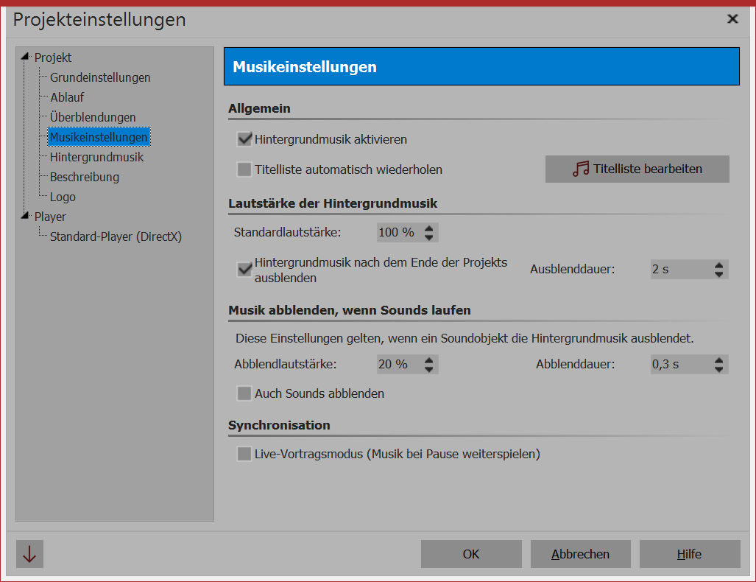
Task: Uncheck Hintergrundmusik nach Ende ausblenden
Action: (x=244, y=270)
